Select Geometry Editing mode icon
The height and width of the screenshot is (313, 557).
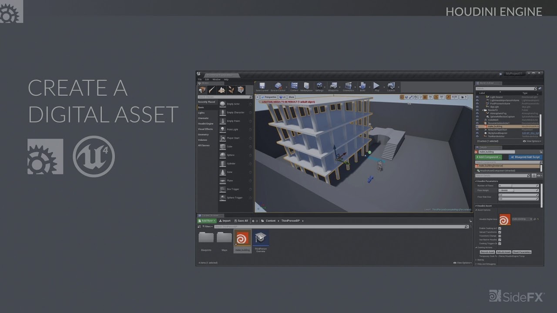[241, 90]
